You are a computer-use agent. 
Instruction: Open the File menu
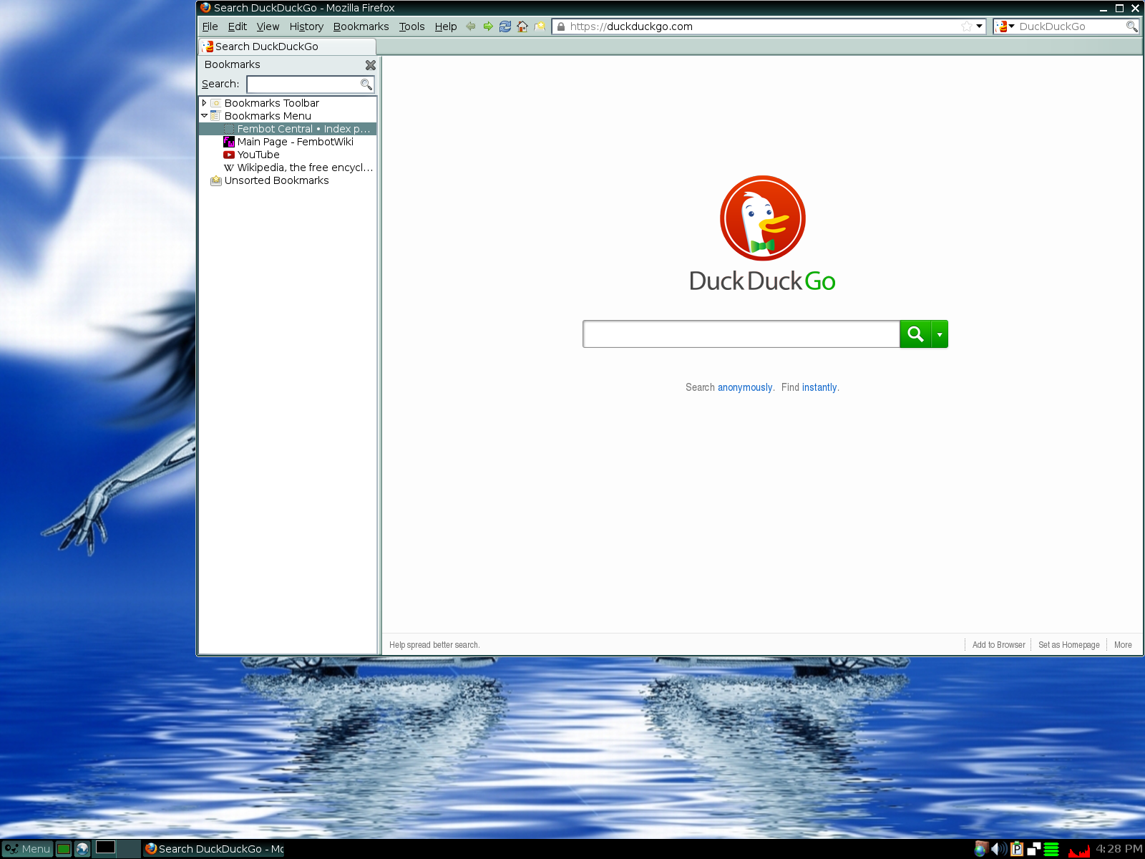coord(210,26)
